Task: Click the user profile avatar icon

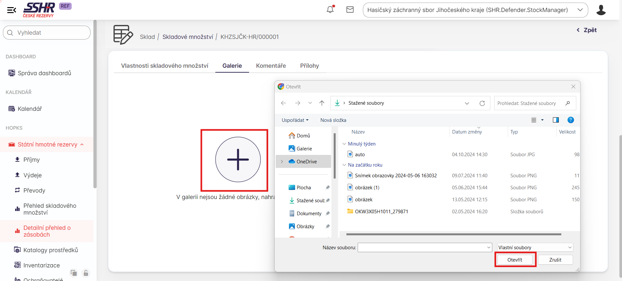Action: pyautogui.click(x=601, y=10)
